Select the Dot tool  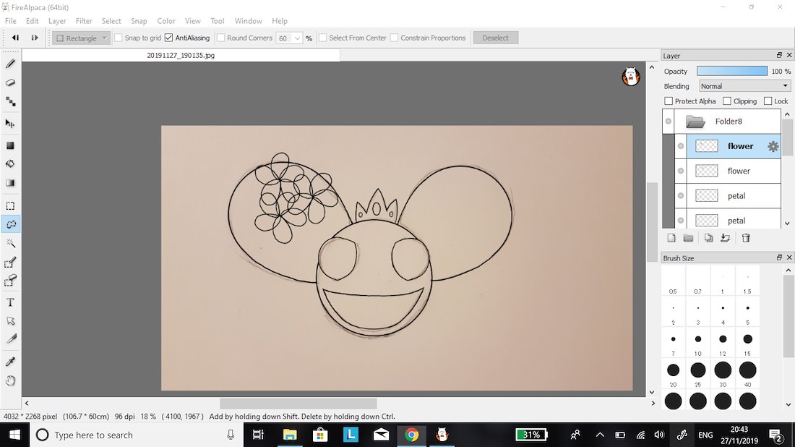pos(10,101)
